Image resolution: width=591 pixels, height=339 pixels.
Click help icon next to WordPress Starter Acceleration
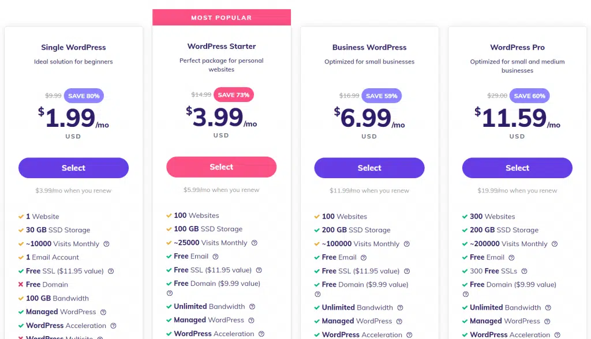(x=261, y=334)
